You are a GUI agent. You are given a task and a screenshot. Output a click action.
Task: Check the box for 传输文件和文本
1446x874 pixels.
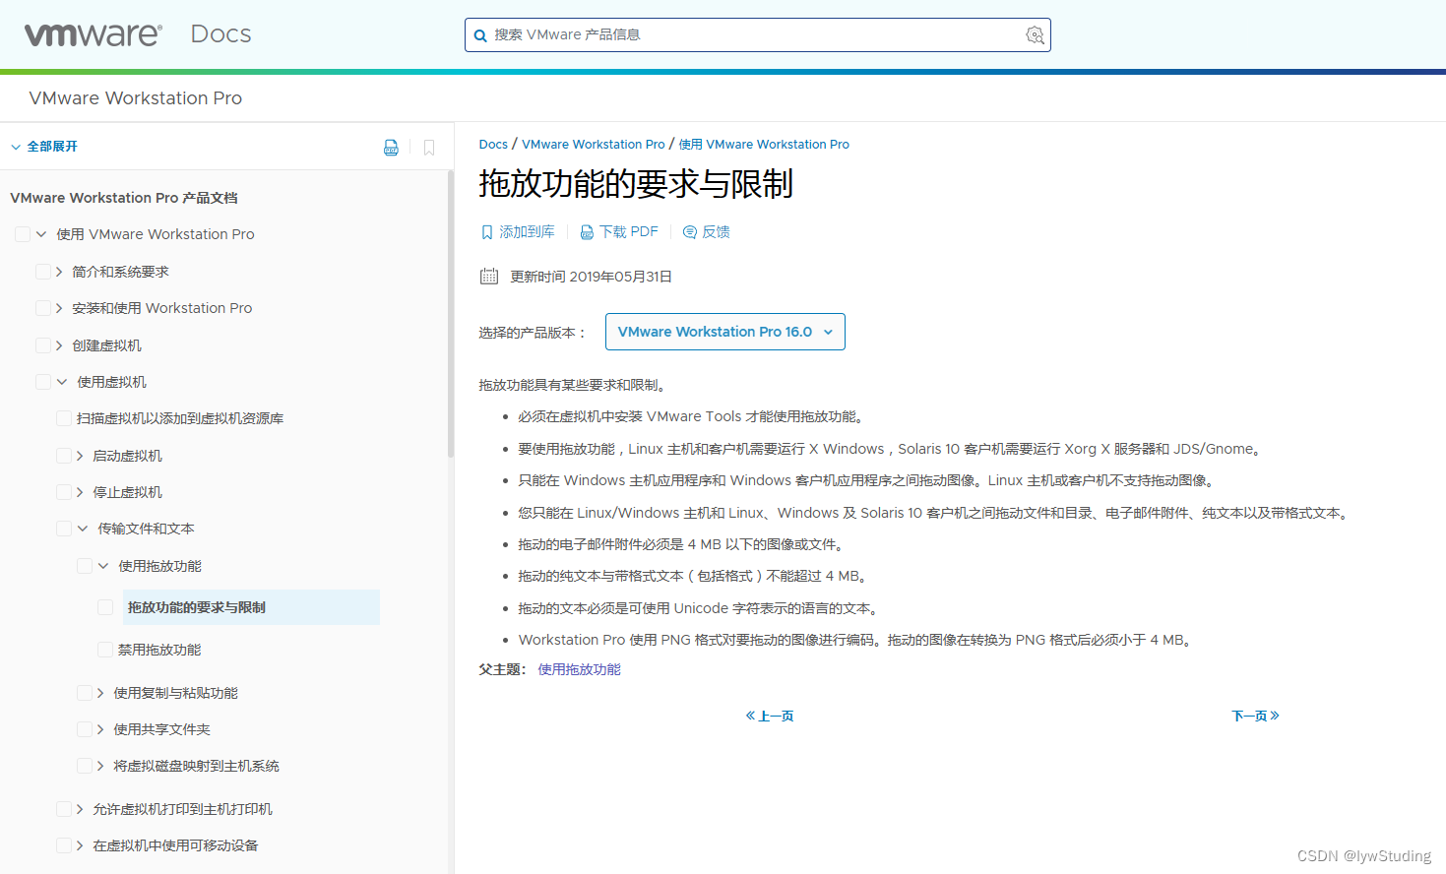point(64,529)
